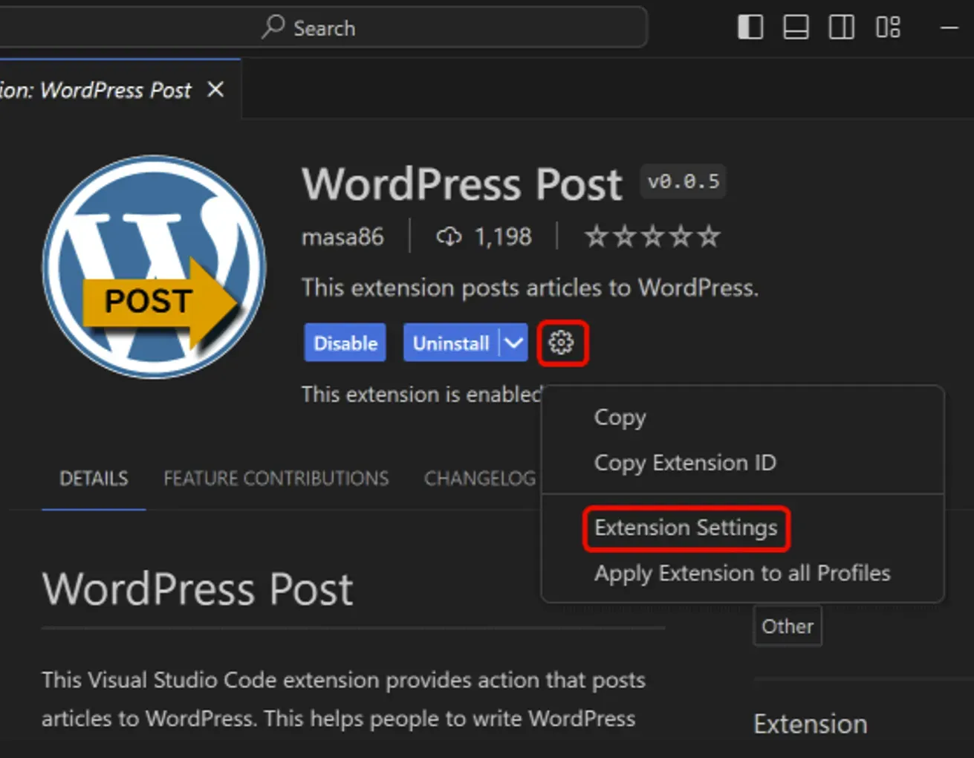Open the Customize Layout icon
The height and width of the screenshot is (758, 974).
tap(888, 27)
